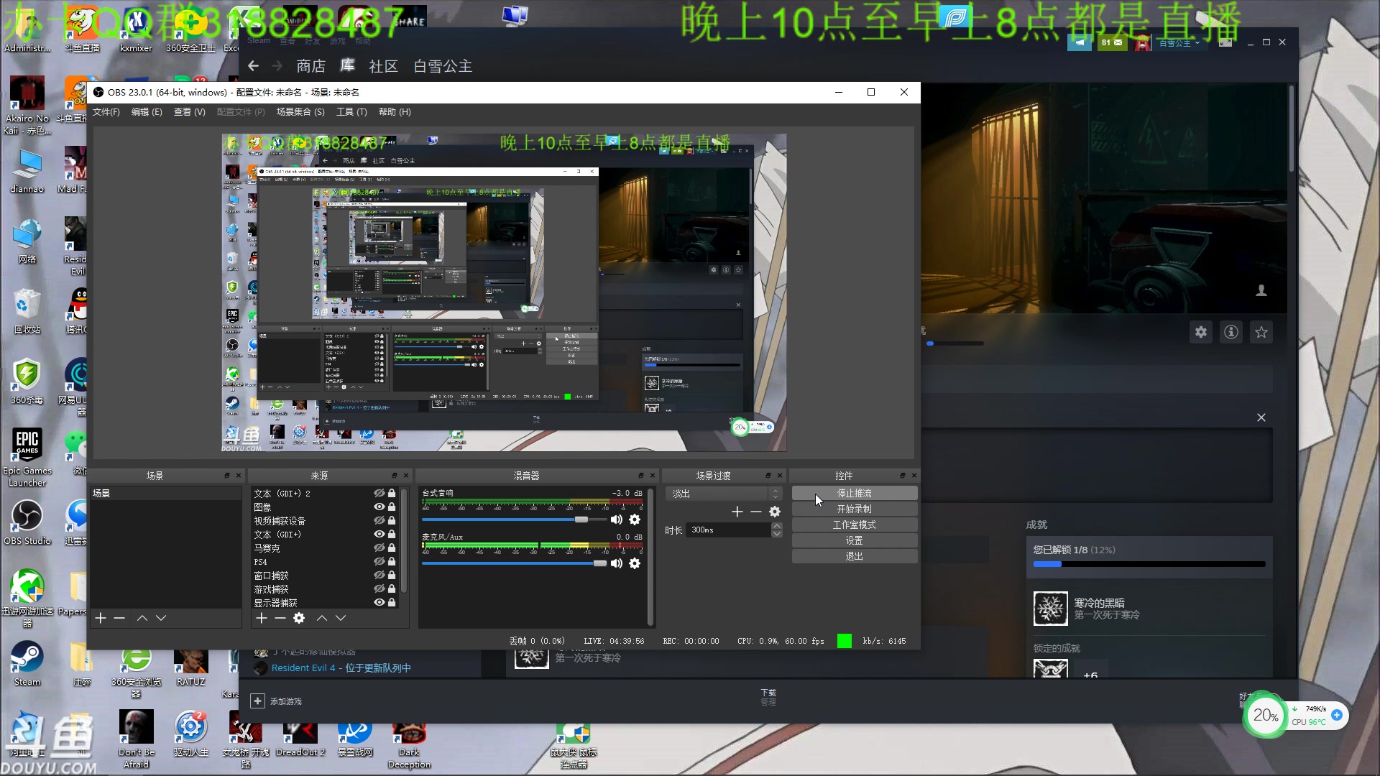Open source properties gear in Sources panel

(x=299, y=618)
